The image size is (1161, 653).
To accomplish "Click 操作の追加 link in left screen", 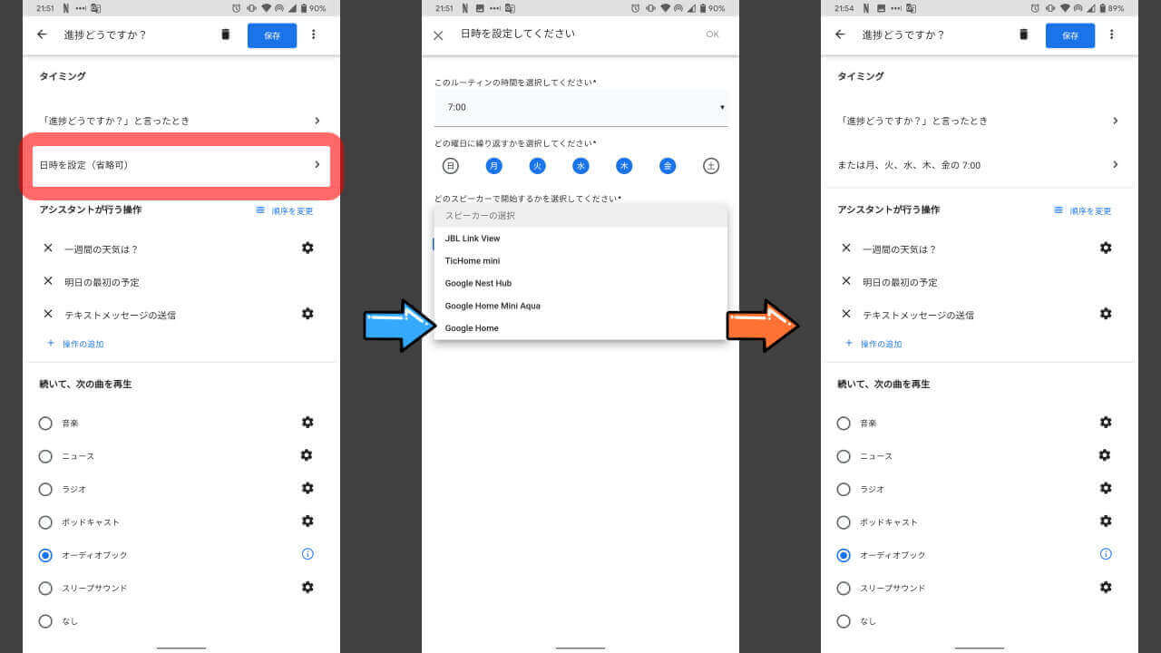I will click(82, 344).
